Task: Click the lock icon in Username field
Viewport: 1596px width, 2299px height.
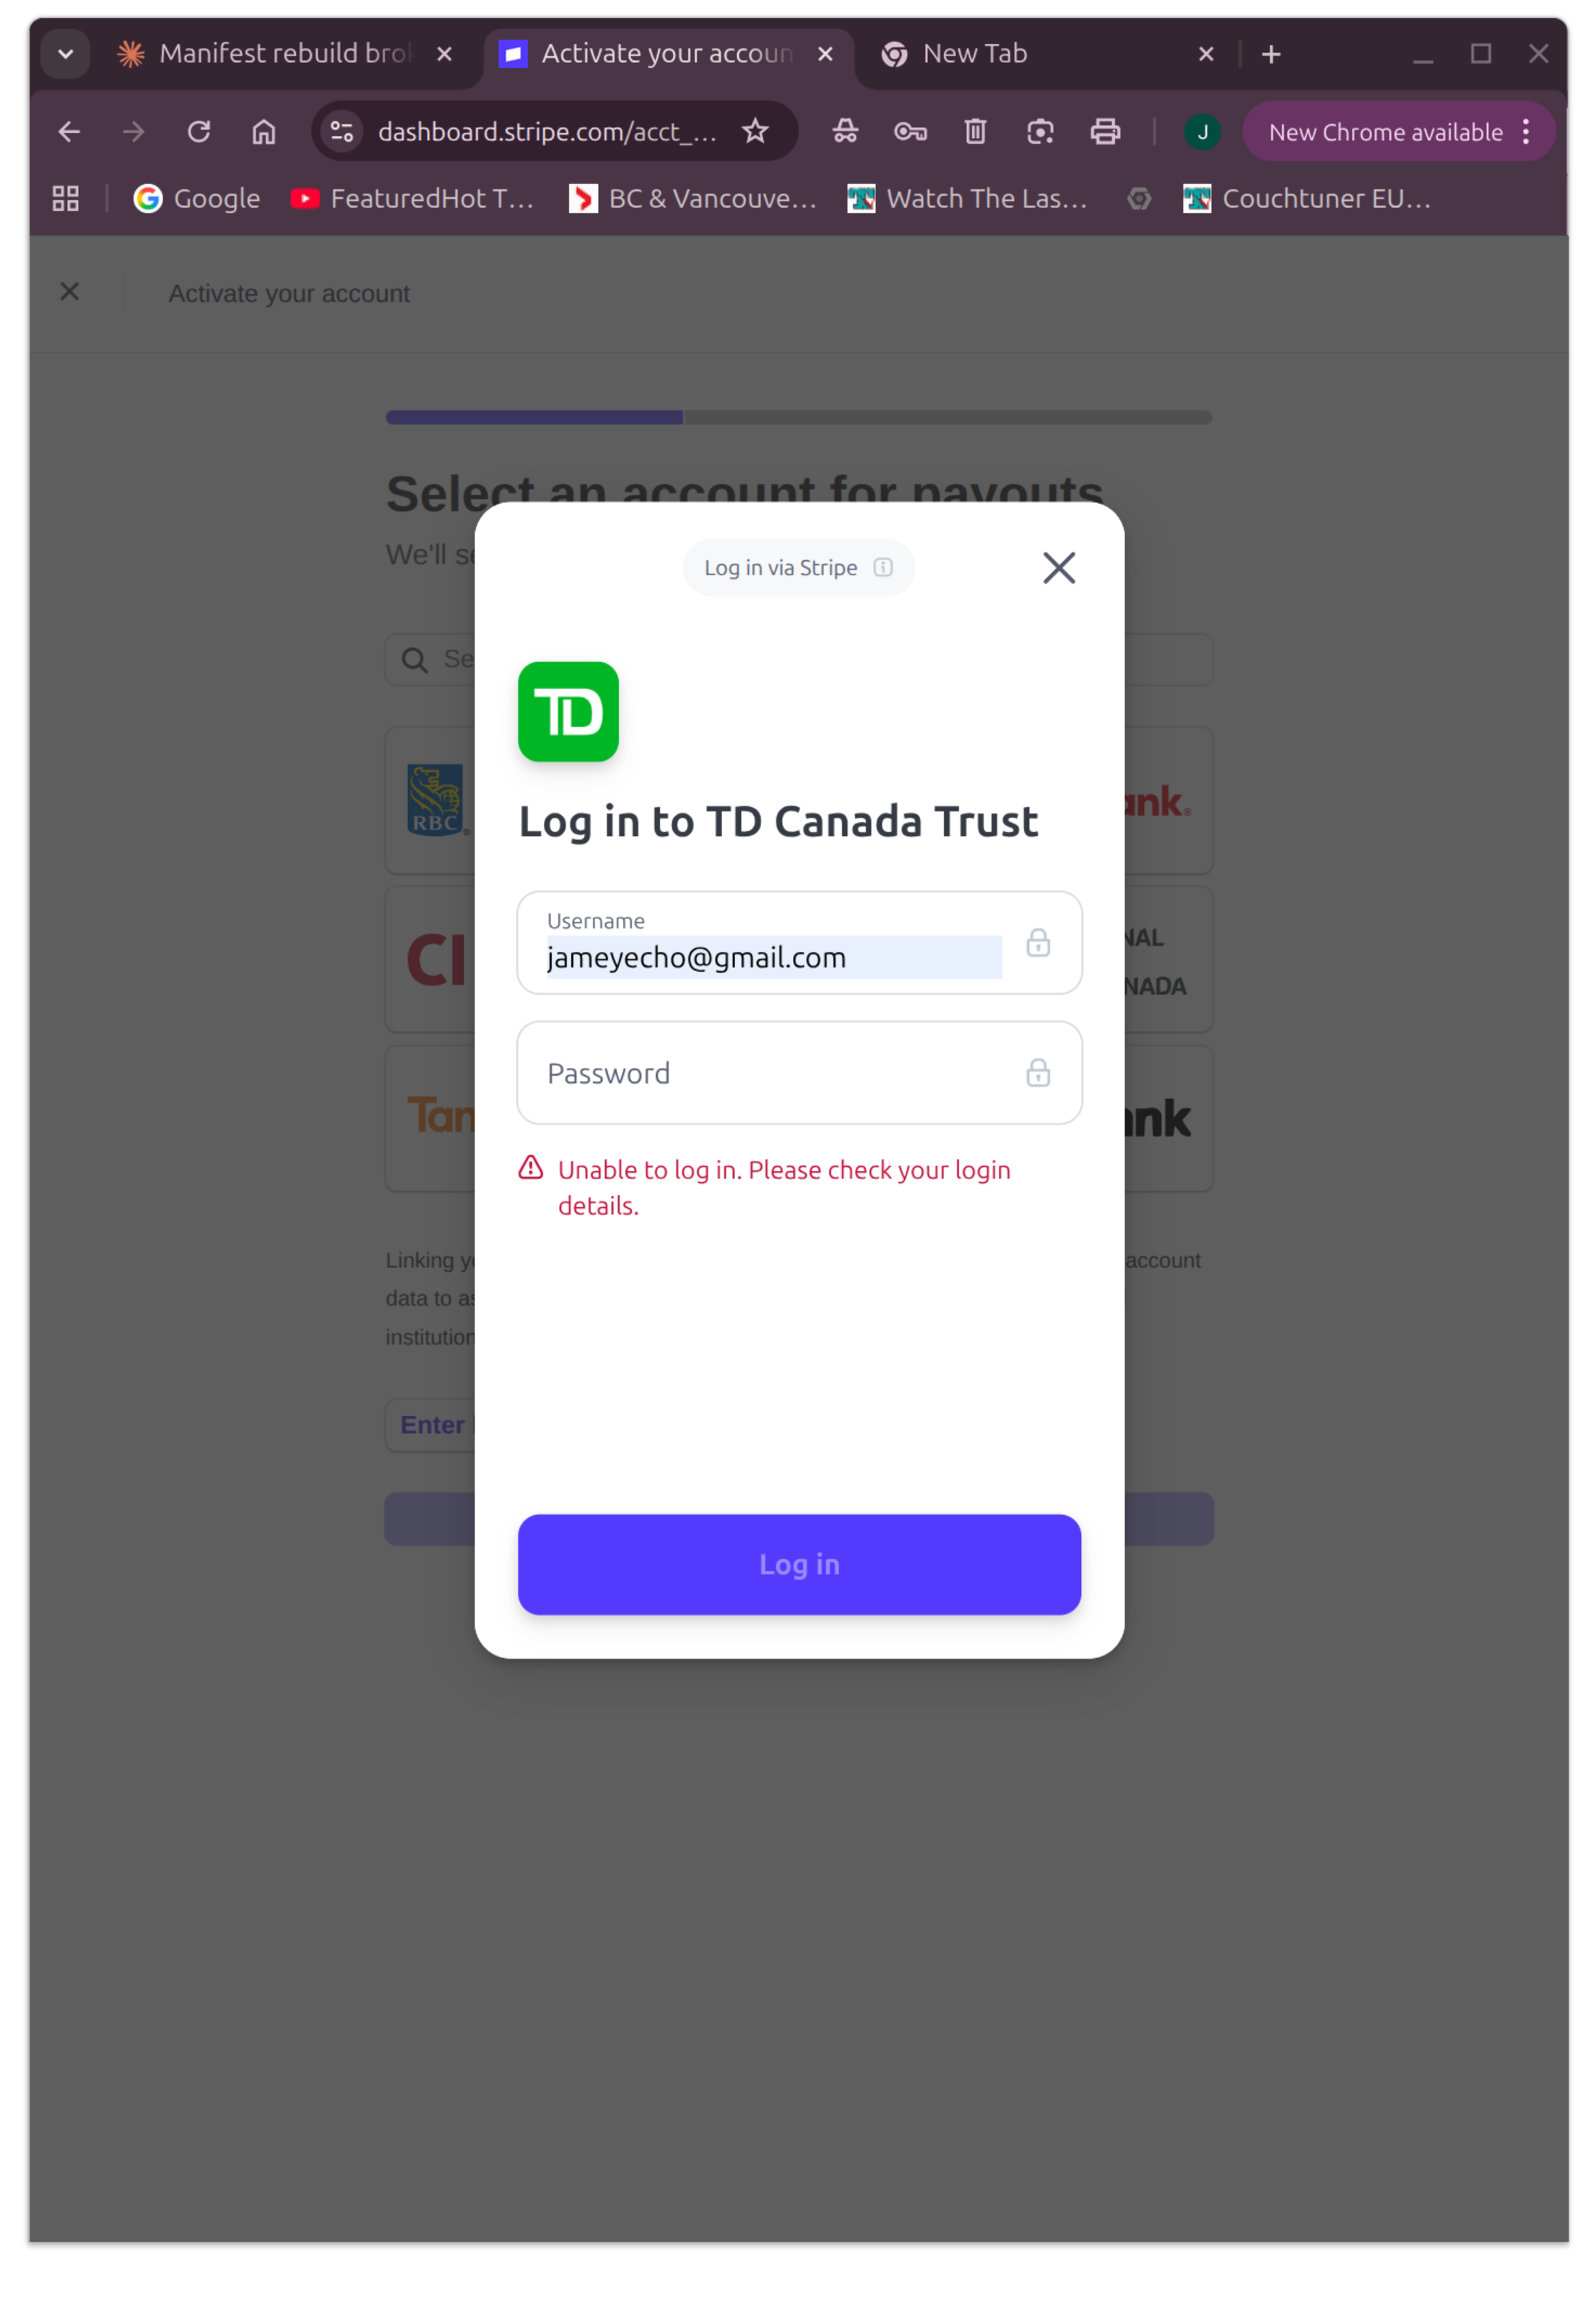Action: tap(1037, 942)
